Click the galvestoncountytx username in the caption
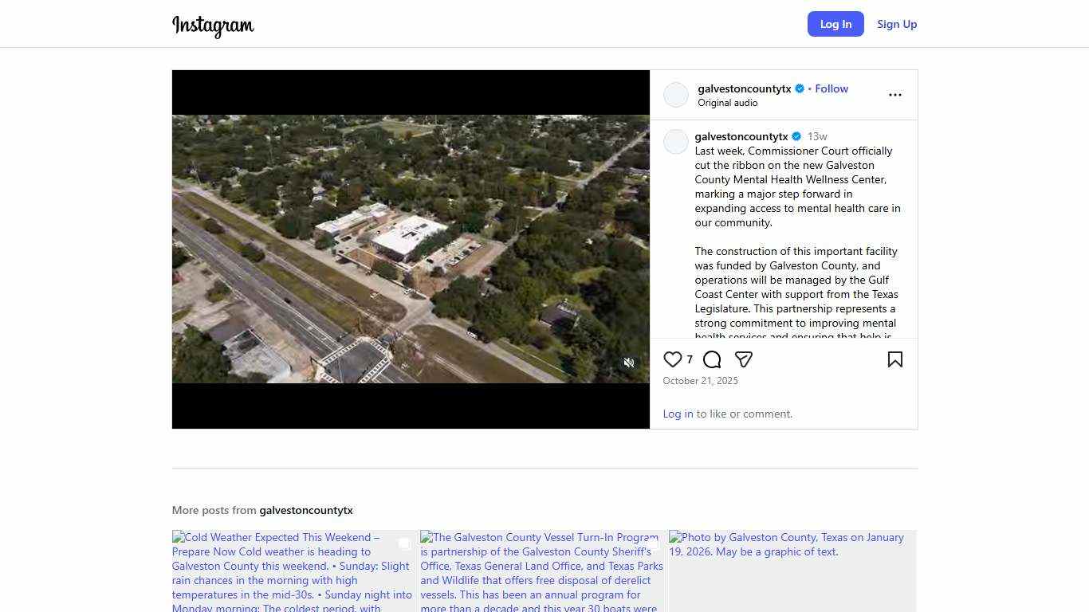The image size is (1089, 612). pos(741,136)
